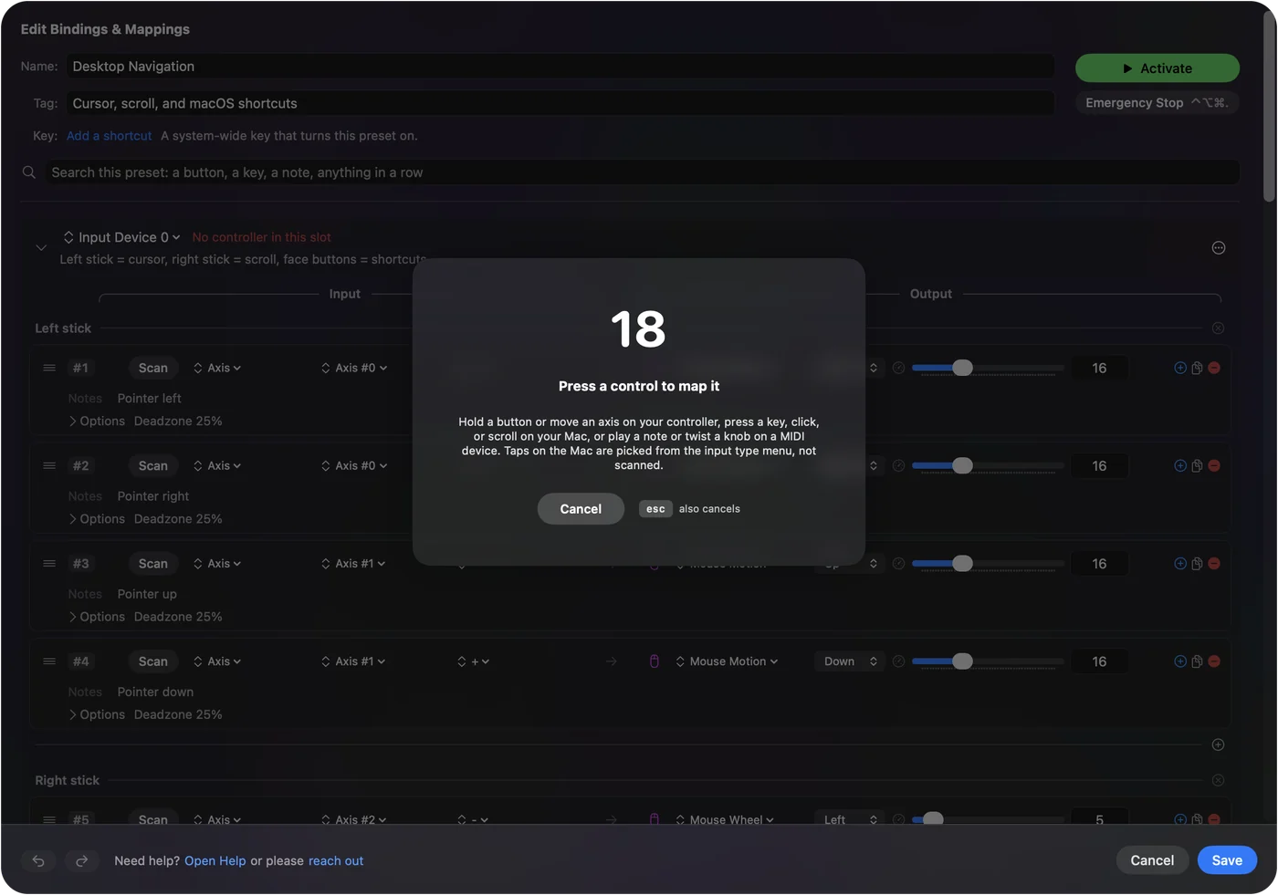1278x895 pixels.
Task: Open the Mouse Motion dropdown in row #4
Action: click(x=727, y=661)
